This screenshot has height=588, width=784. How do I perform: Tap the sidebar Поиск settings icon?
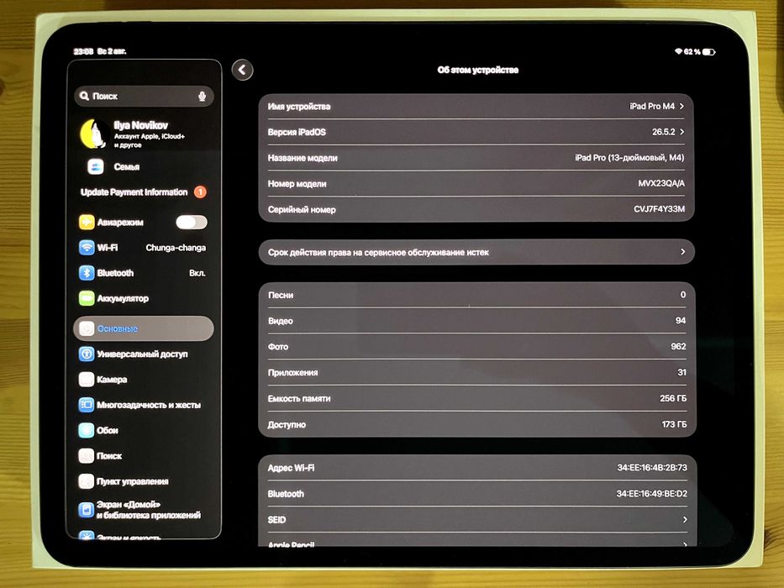coord(87,455)
